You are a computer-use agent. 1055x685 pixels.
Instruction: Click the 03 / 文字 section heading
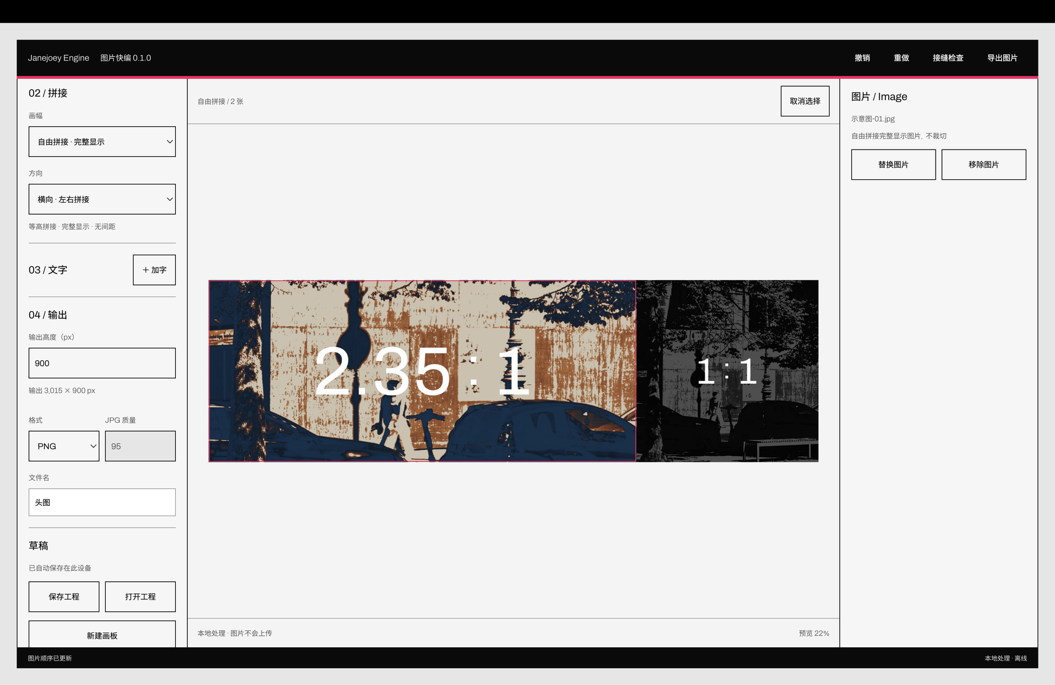[48, 270]
